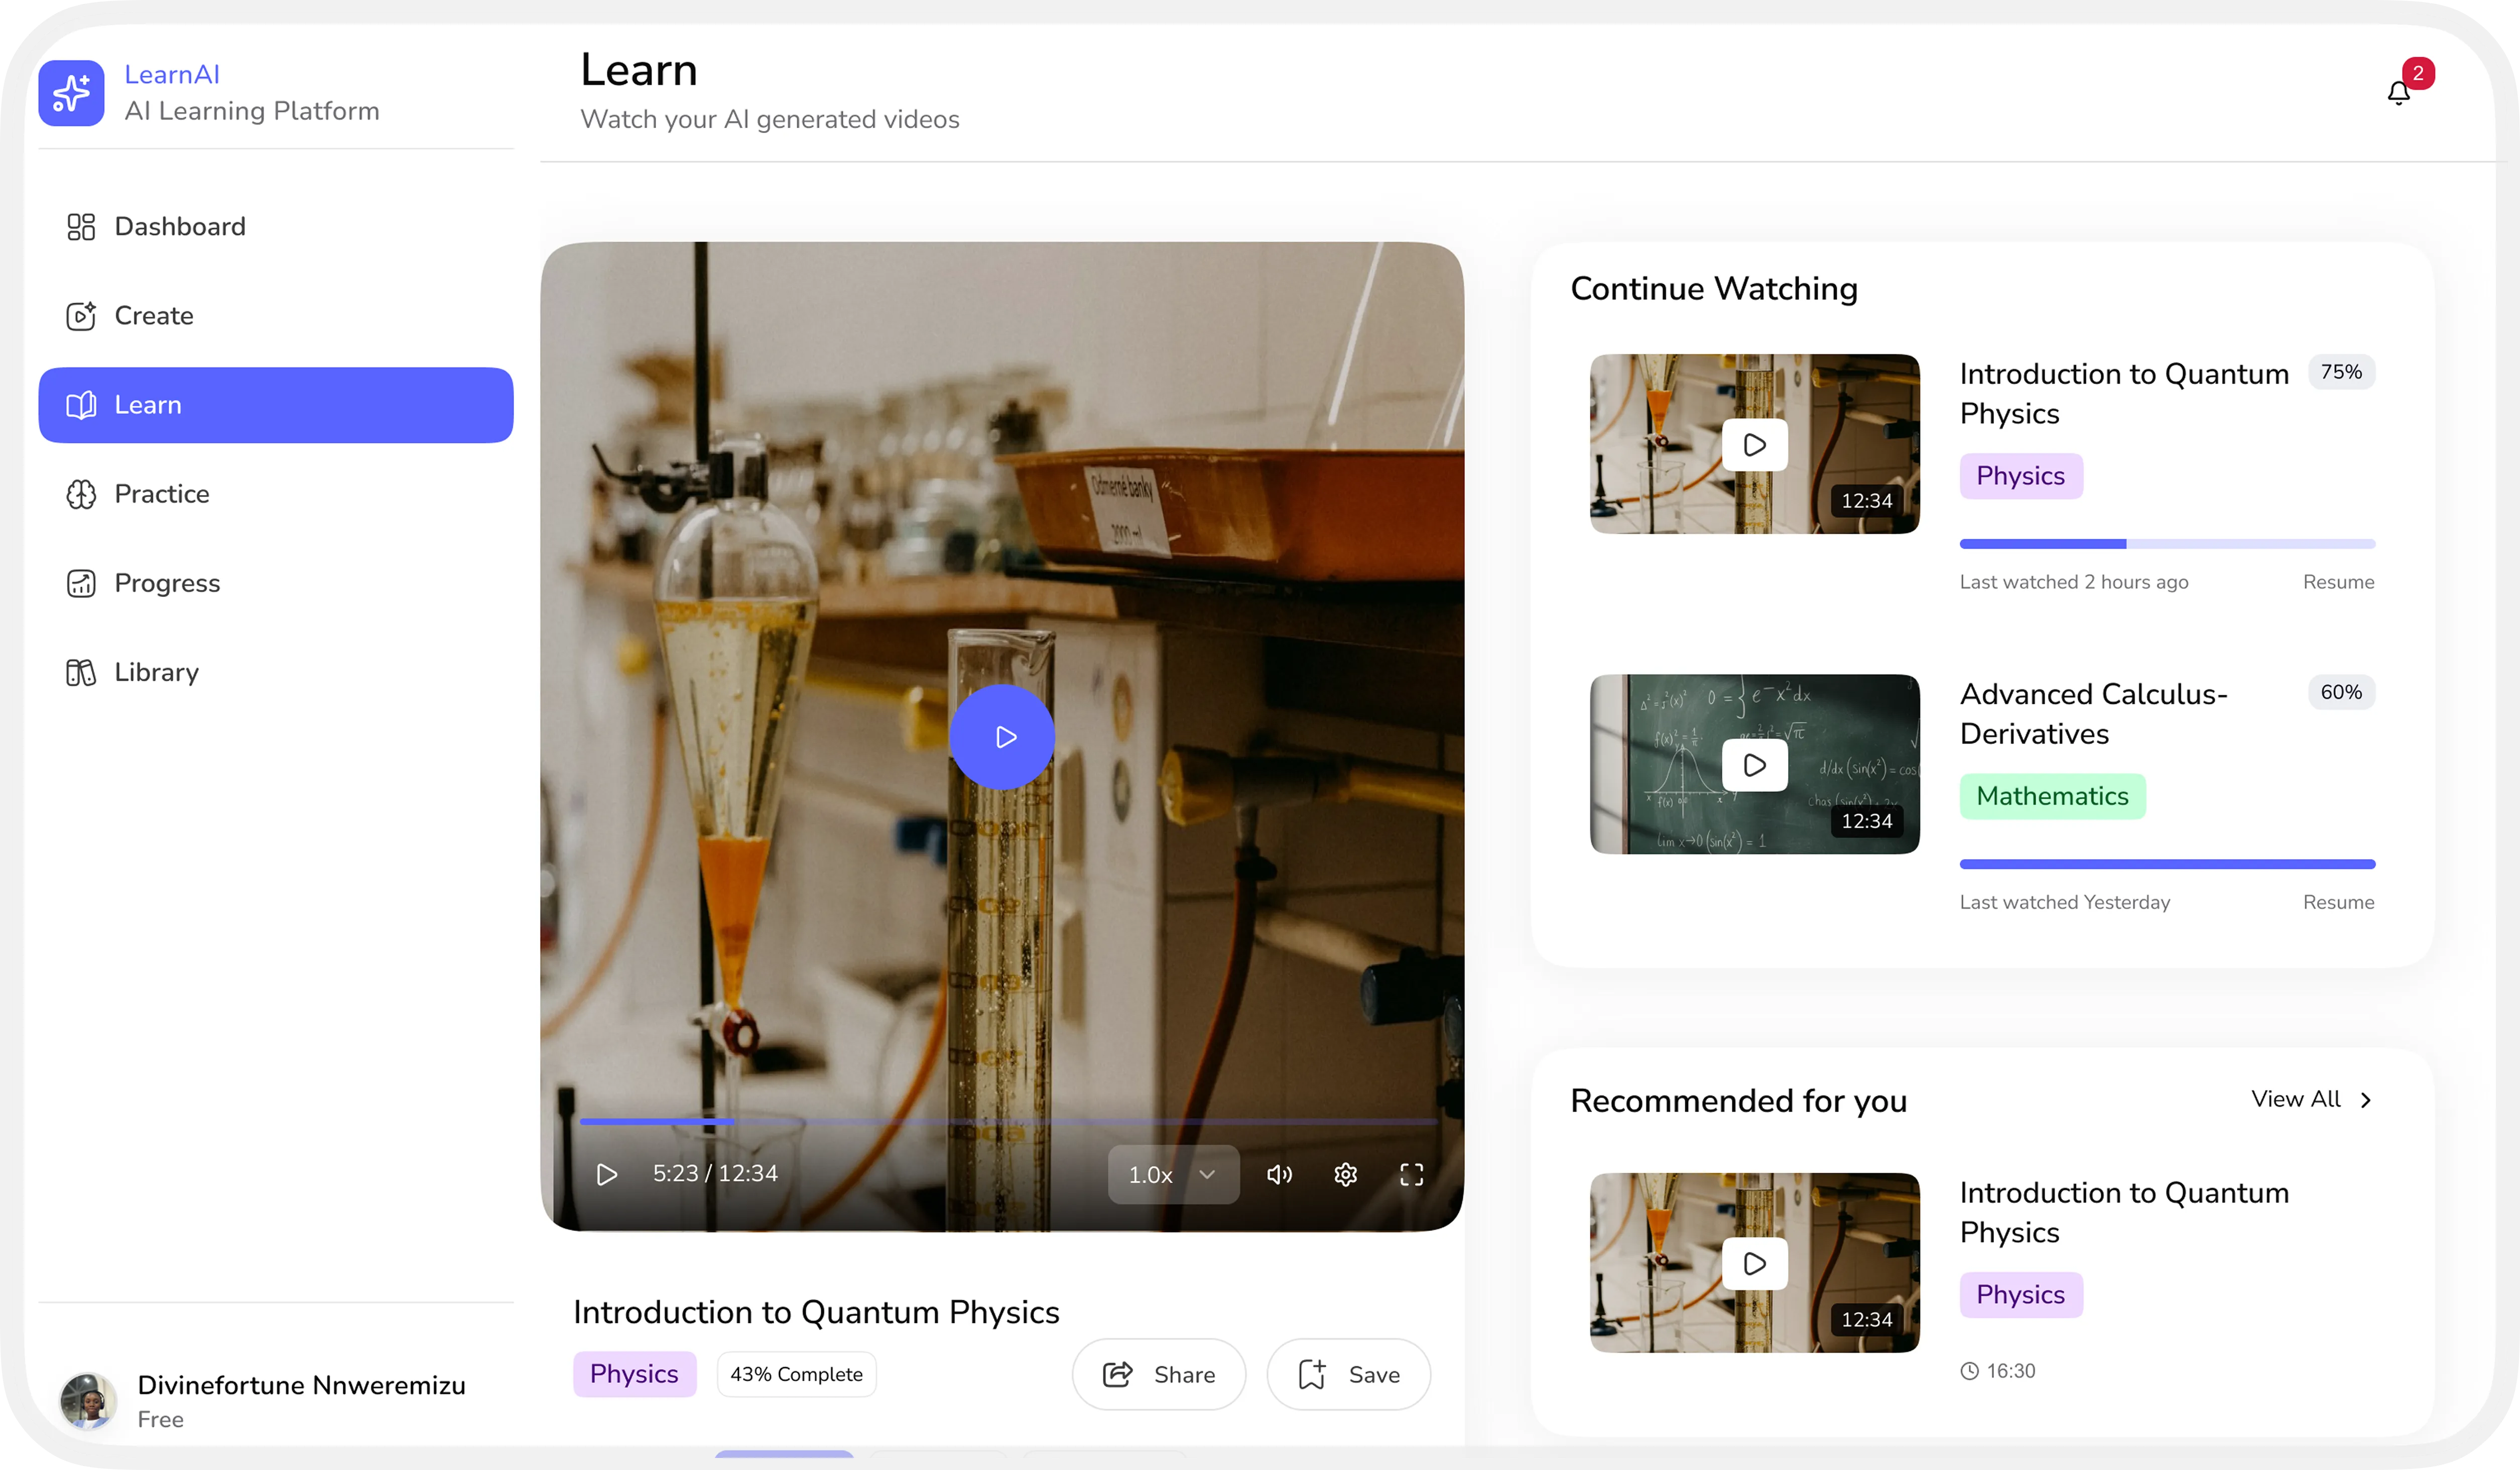Click View All in Recommended for you
2520x1470 pixels.
click(x=2296, y=1099)
